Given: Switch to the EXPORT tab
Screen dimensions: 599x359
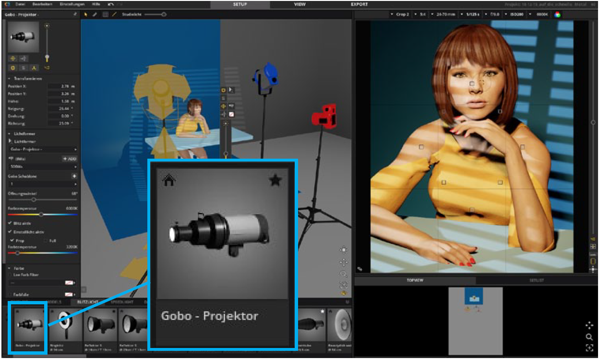Looking at the screenshot, I should coord(359,4).
